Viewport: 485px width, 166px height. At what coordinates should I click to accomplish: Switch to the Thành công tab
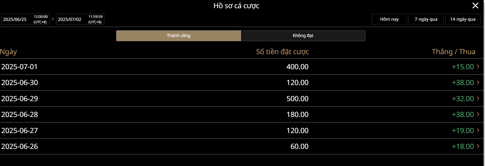pyautogui.click(x=178, y=36)
